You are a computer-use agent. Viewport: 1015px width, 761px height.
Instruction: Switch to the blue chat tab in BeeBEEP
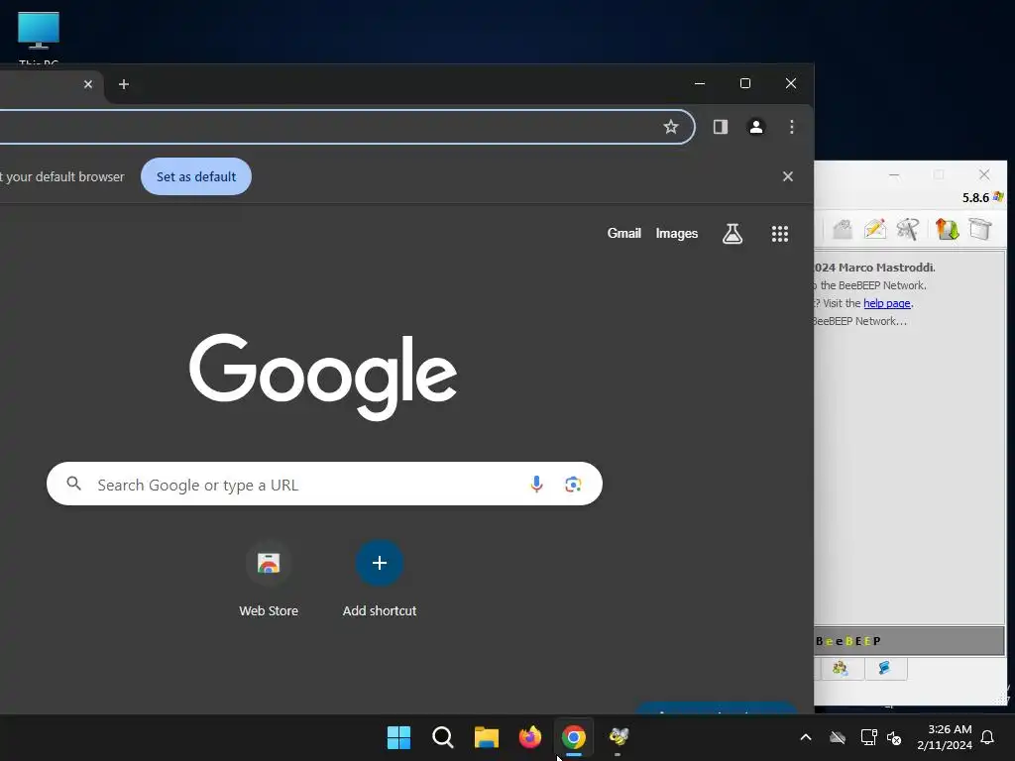885,668
